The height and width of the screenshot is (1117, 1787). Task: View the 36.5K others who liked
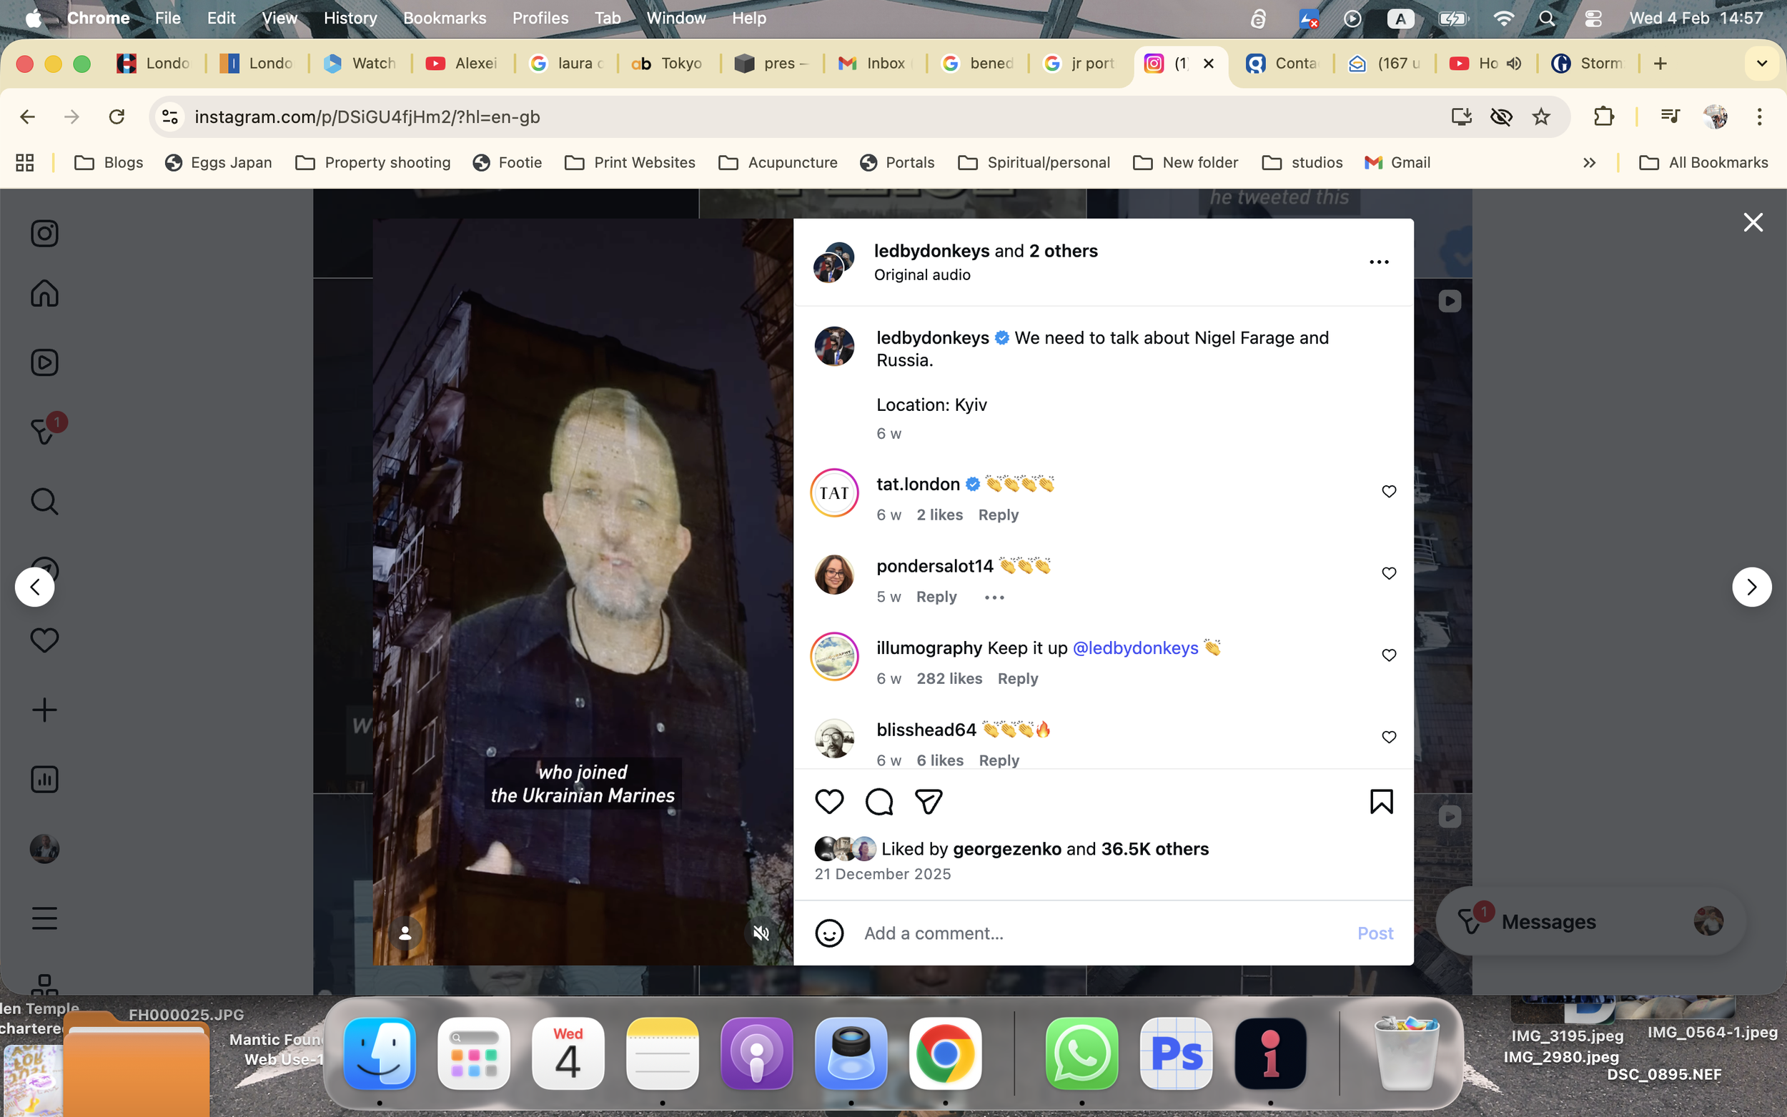click(1154, 848)
